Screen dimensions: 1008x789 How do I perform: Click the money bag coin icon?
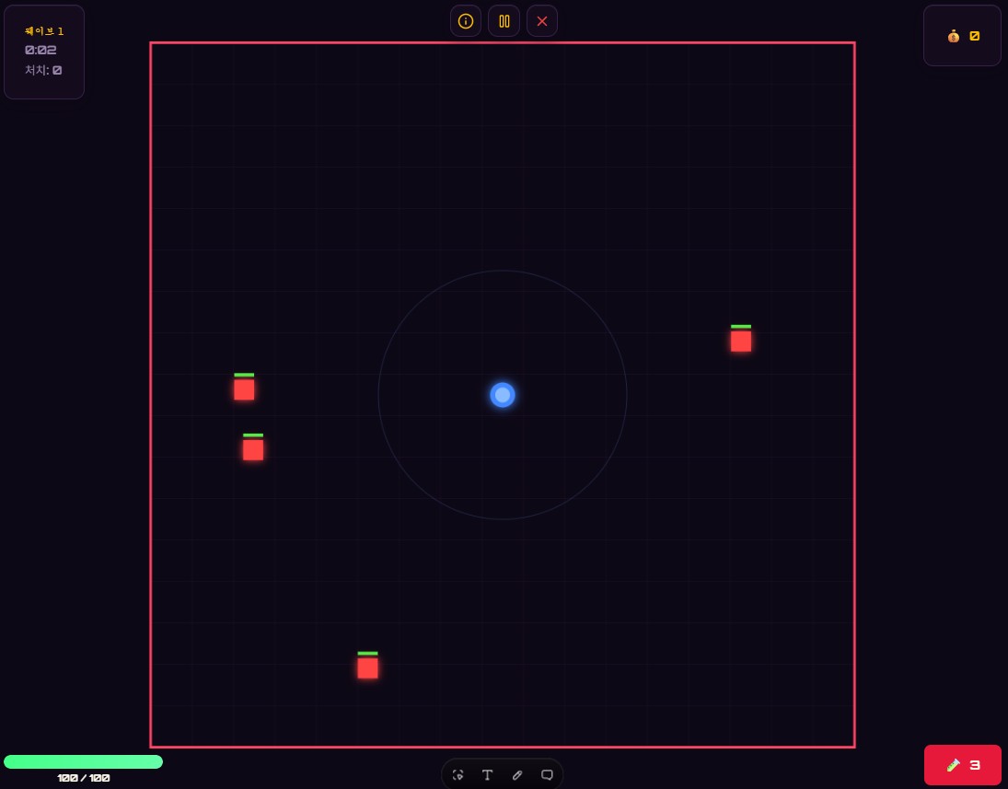pos(954,36)
